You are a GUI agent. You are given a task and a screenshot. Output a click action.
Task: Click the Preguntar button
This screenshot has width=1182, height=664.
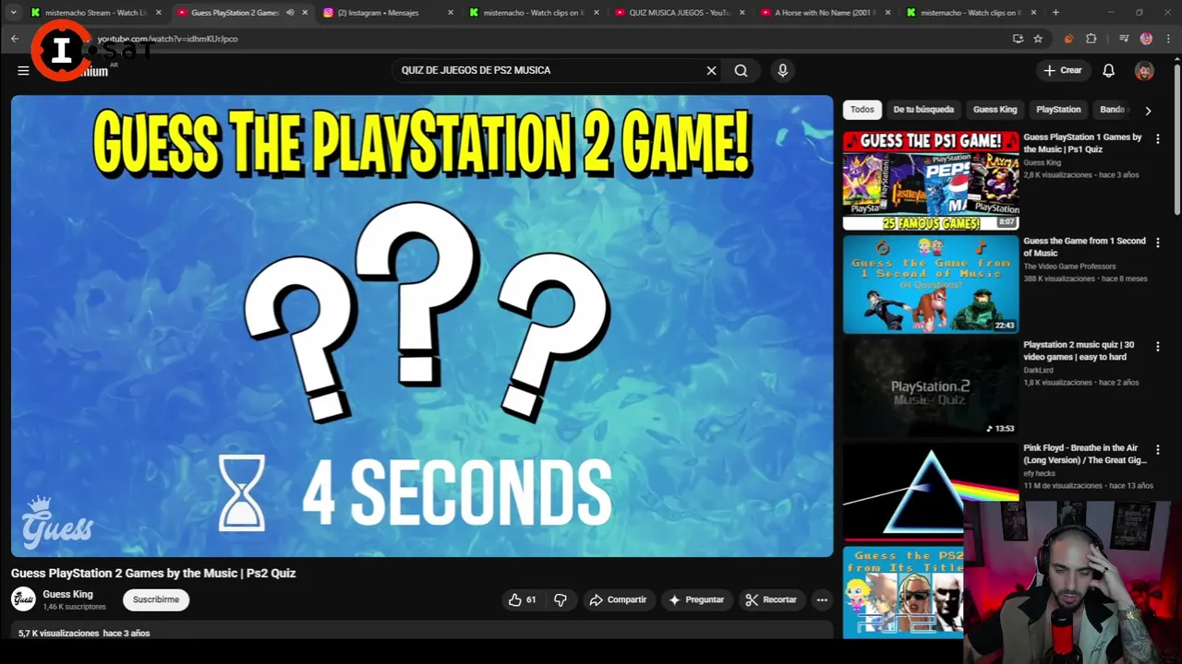coord(696,599)
